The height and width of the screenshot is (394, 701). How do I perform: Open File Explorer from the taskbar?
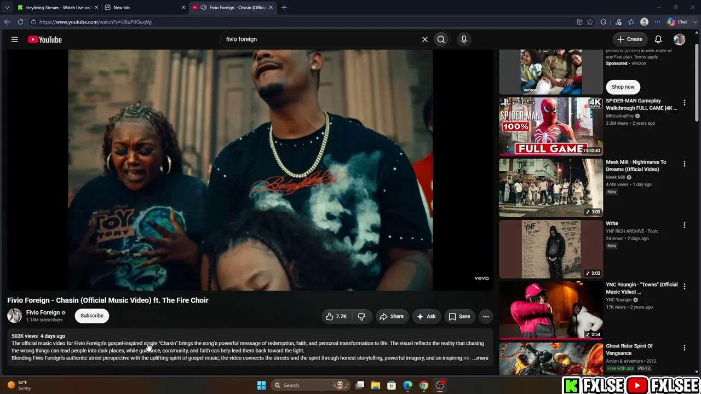[376, 385]
